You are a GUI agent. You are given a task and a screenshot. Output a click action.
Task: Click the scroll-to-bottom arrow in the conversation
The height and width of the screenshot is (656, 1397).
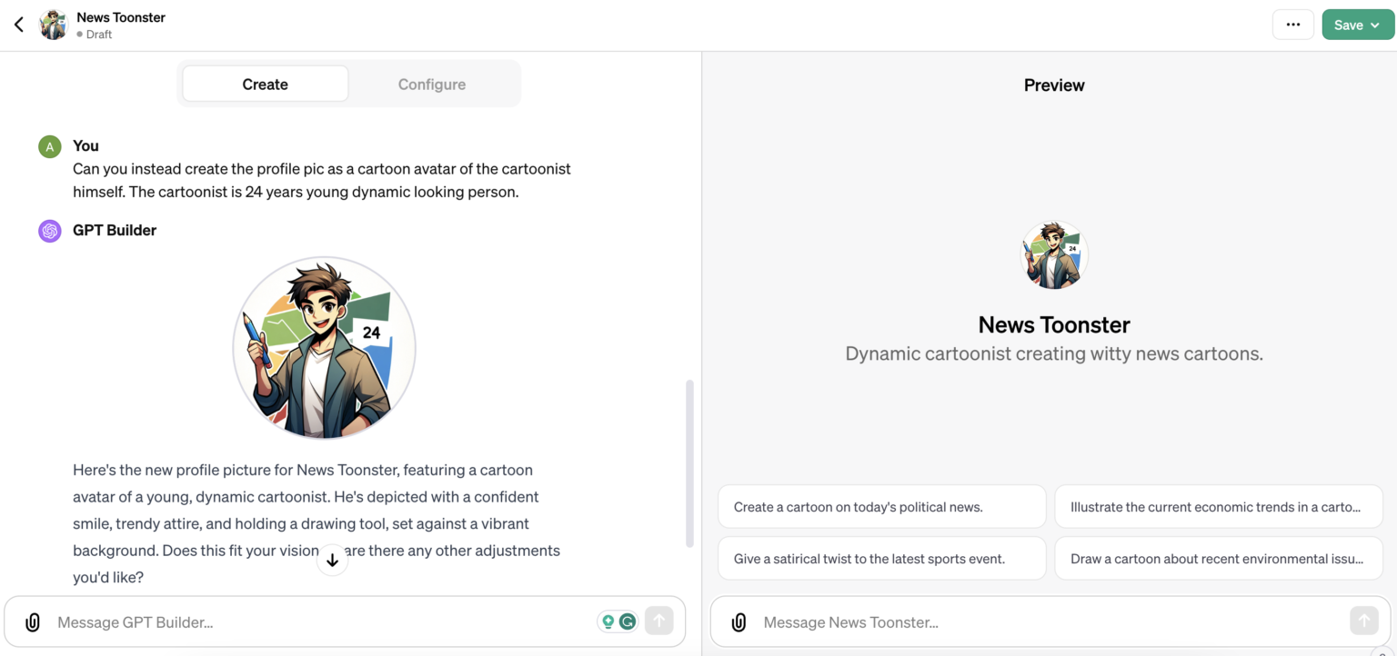point(333,560)
